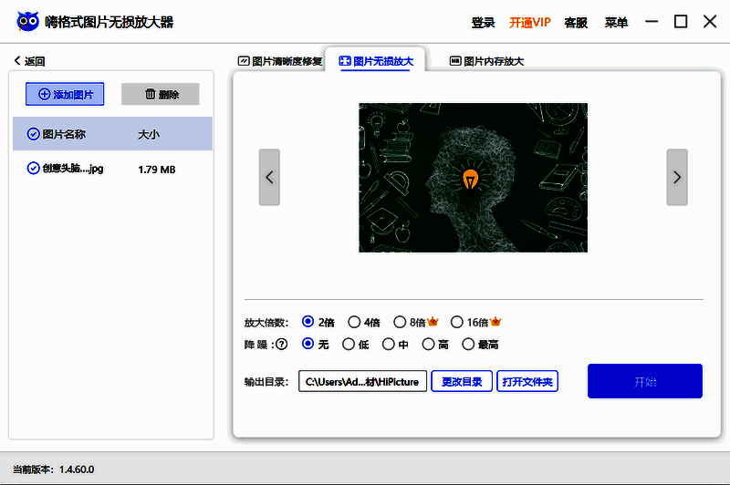Open the 菜单 menu

point(617,22)
